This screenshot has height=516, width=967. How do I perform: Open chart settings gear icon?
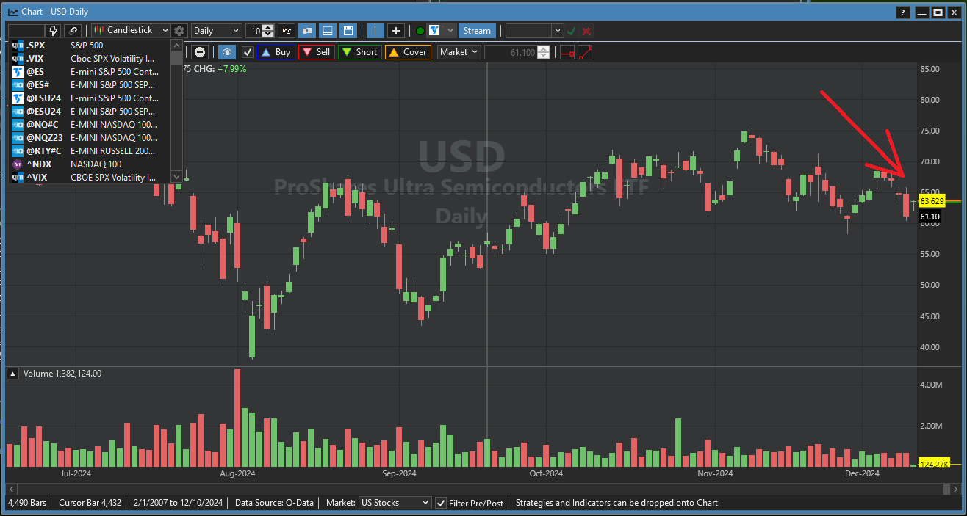(x=179, y=30)
